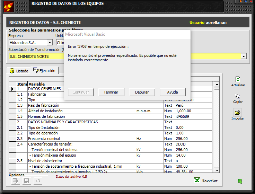This screenshot has width=255, height=194.
Task: Switch to the Listado tab
Action: tap(19, 71)
